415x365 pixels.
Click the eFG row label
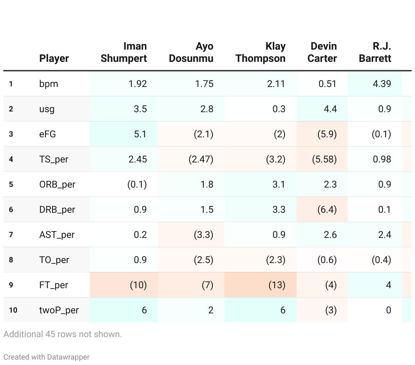point(48,134)
